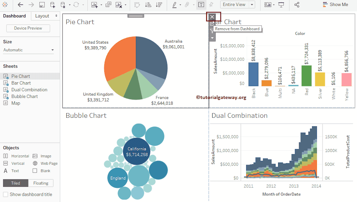This screenshot has height=202, width=357.
Task: Click the Undo back arrow
Action: point(20,5)
